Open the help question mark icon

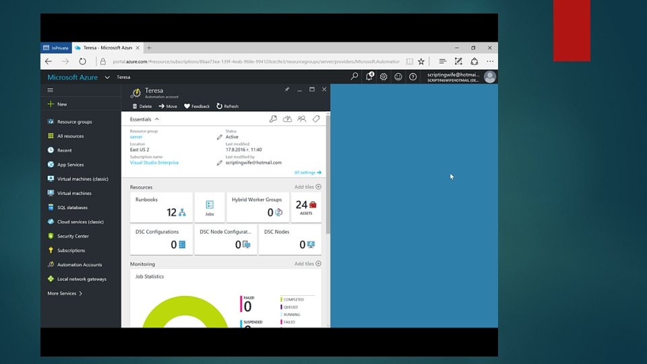[412, 77]
